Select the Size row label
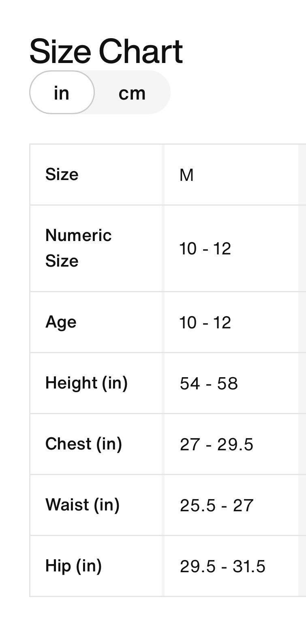Image resolution: width=306 pixels, height=621 pixels. click(62, 174)
